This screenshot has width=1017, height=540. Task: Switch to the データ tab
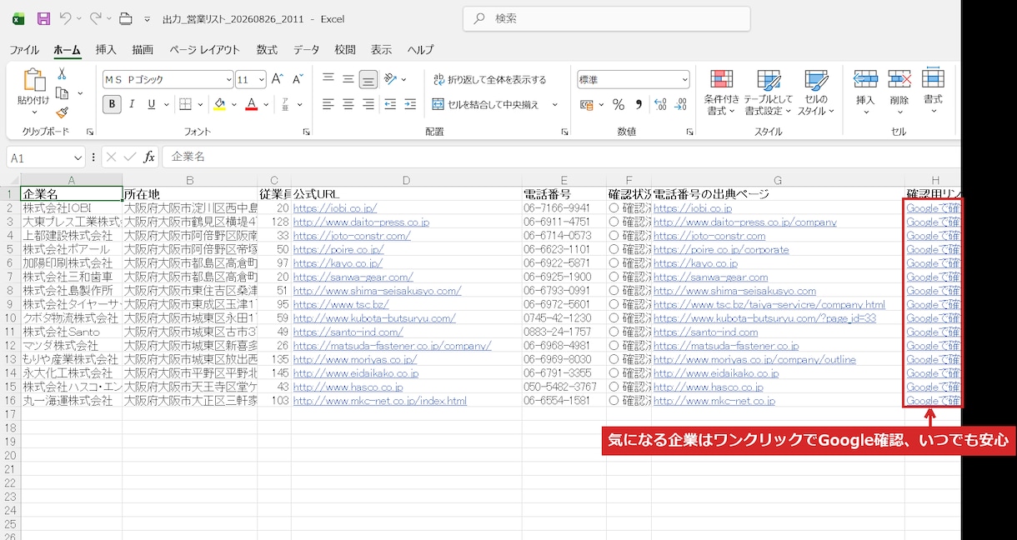click(306, 50)
